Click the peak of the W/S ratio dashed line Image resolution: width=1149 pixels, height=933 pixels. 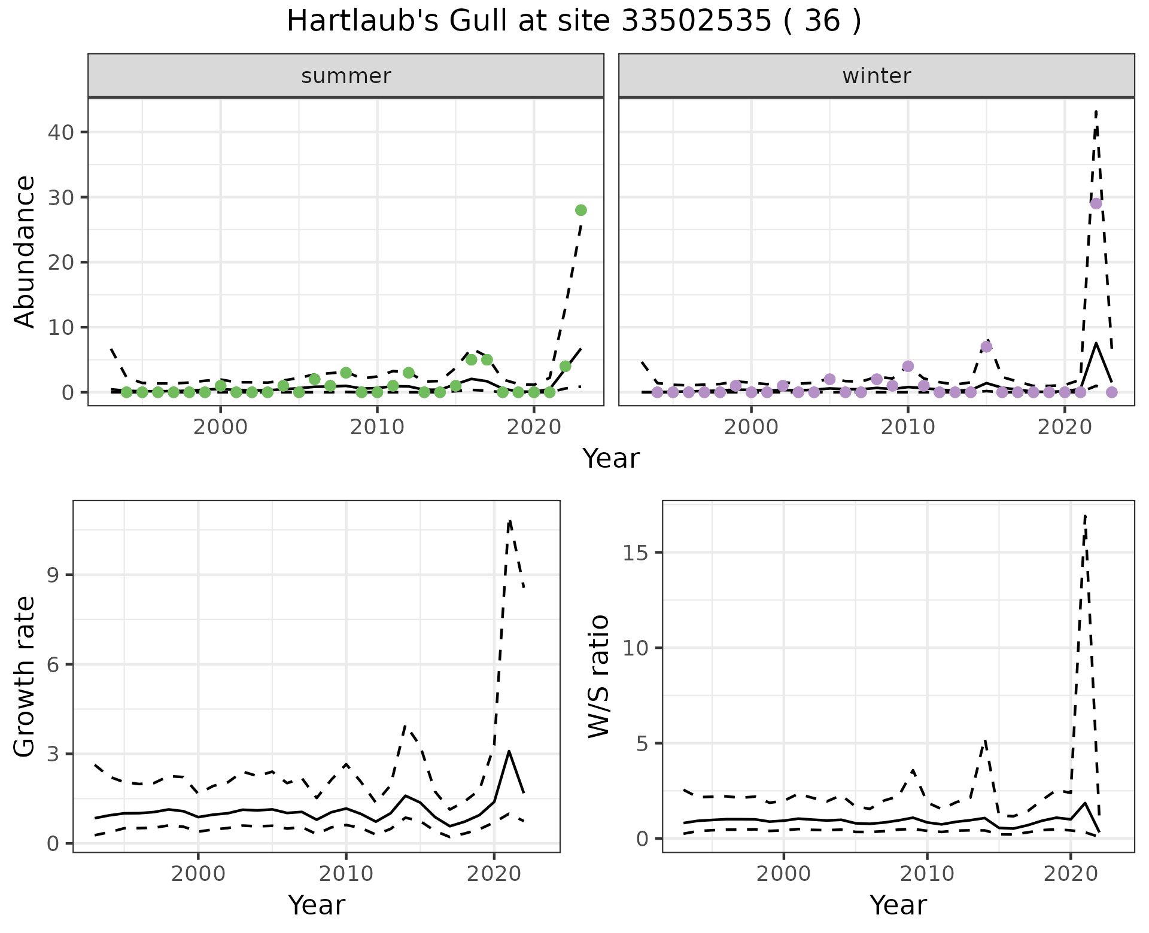1085,514
